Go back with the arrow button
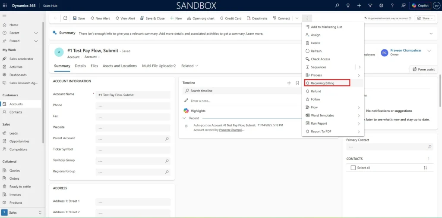This screenshot has width=442, height=218. click(55, 18)
